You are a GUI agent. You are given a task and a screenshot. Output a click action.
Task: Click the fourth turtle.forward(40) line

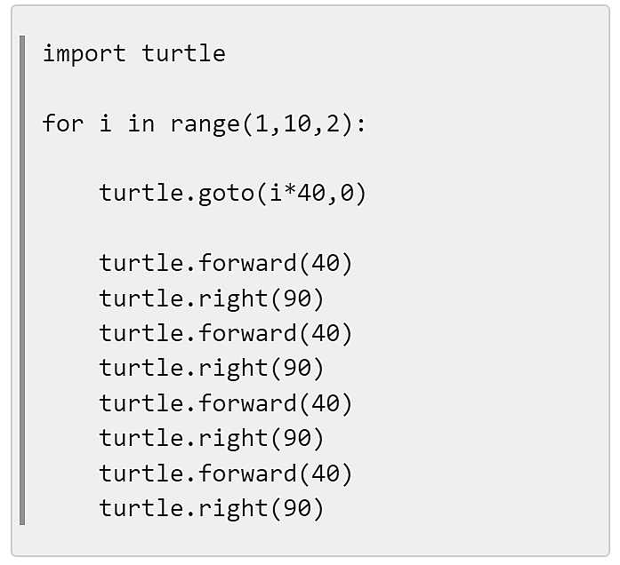(x=225, y=473)
